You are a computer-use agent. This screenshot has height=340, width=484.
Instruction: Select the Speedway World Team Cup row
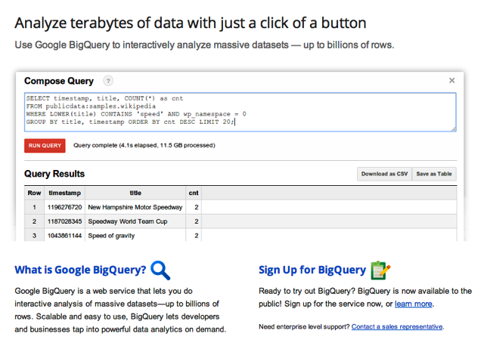240,221
